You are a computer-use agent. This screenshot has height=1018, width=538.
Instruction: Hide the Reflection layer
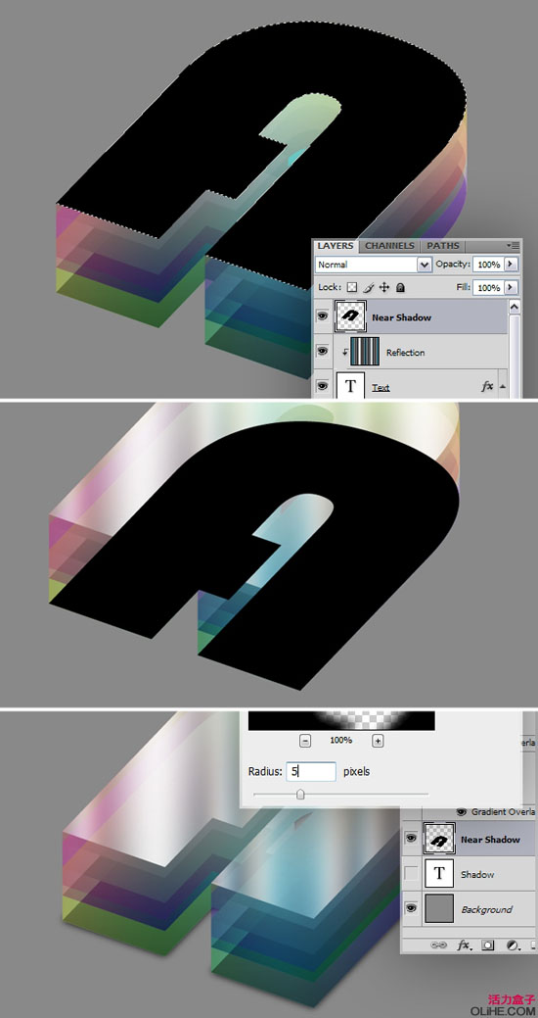click(322, 351)
